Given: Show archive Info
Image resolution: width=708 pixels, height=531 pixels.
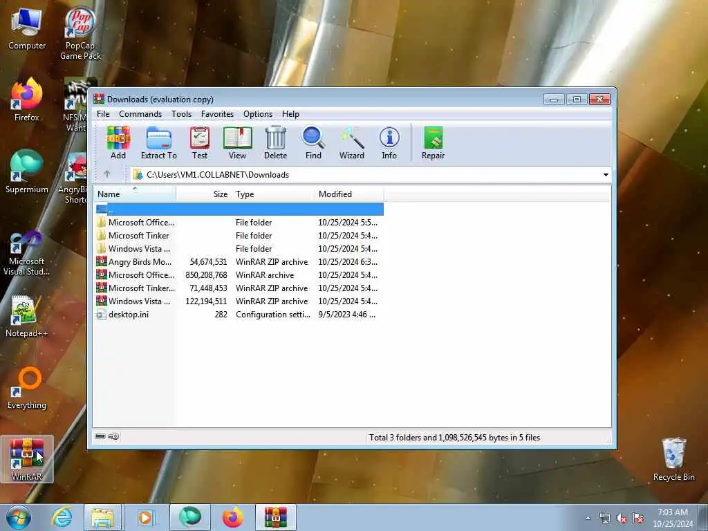Looking at the screenshot, I should [389, 143].
